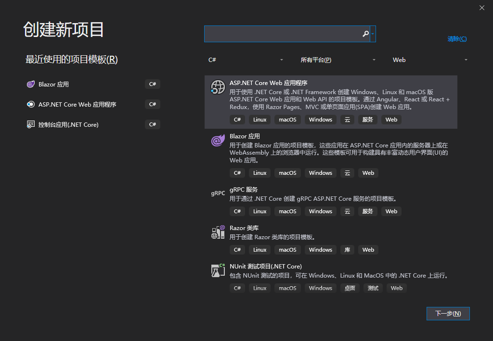Click the purple Blazor icon in template list

[218, 140]
